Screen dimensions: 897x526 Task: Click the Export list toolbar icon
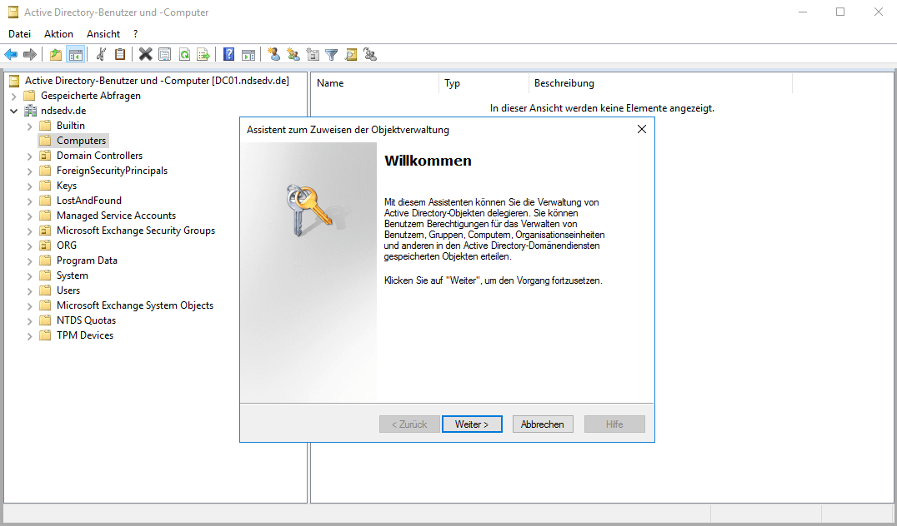(x=203, y=55)
